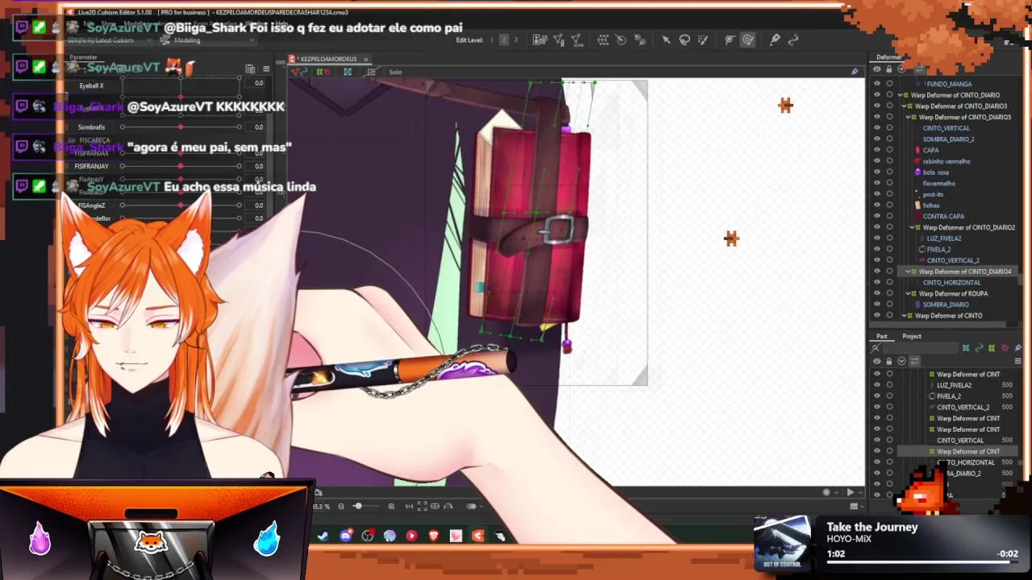Collapse Warp Deformer of CINTO_DIARIO

(x=901, y=95)
